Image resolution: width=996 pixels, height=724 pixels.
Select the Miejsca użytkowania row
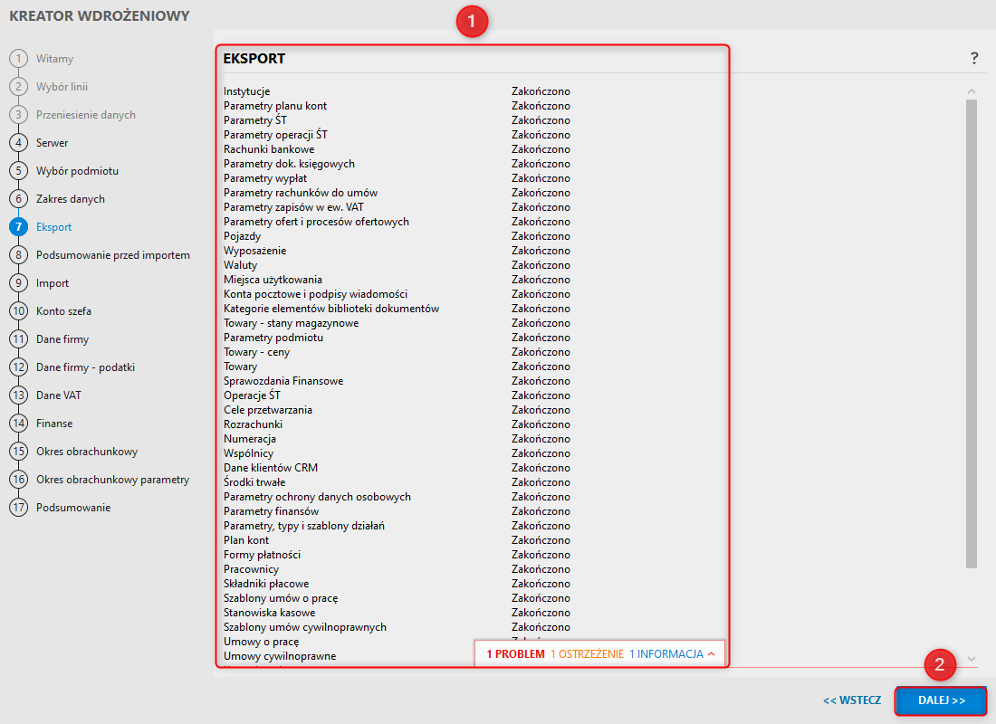click(x=397, y=280)
